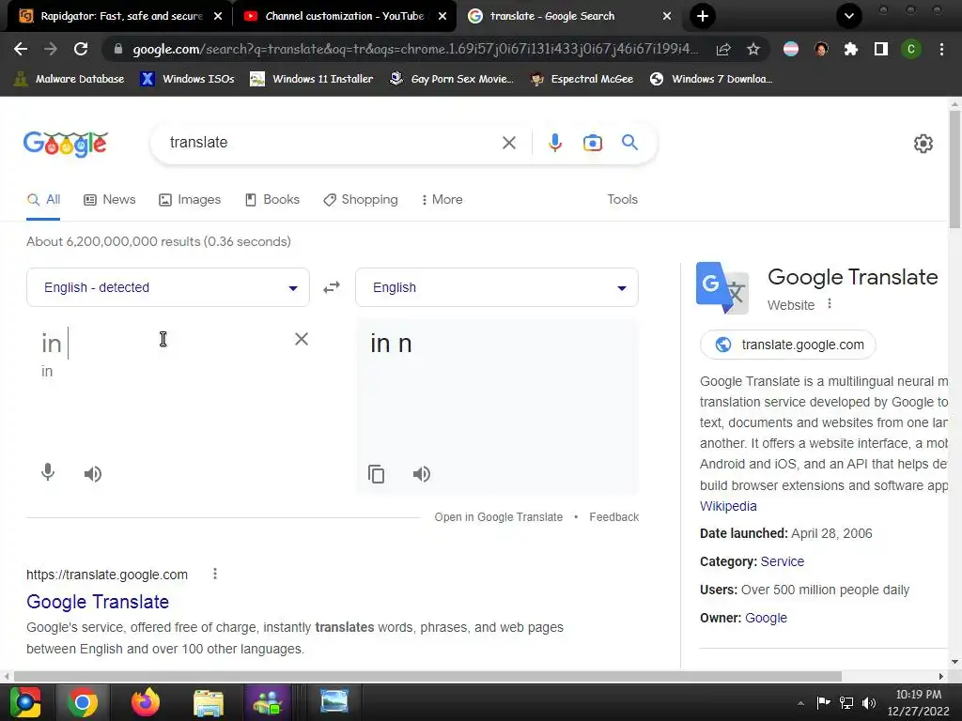
Task: Select the All results tab
Action: [43, 199]
